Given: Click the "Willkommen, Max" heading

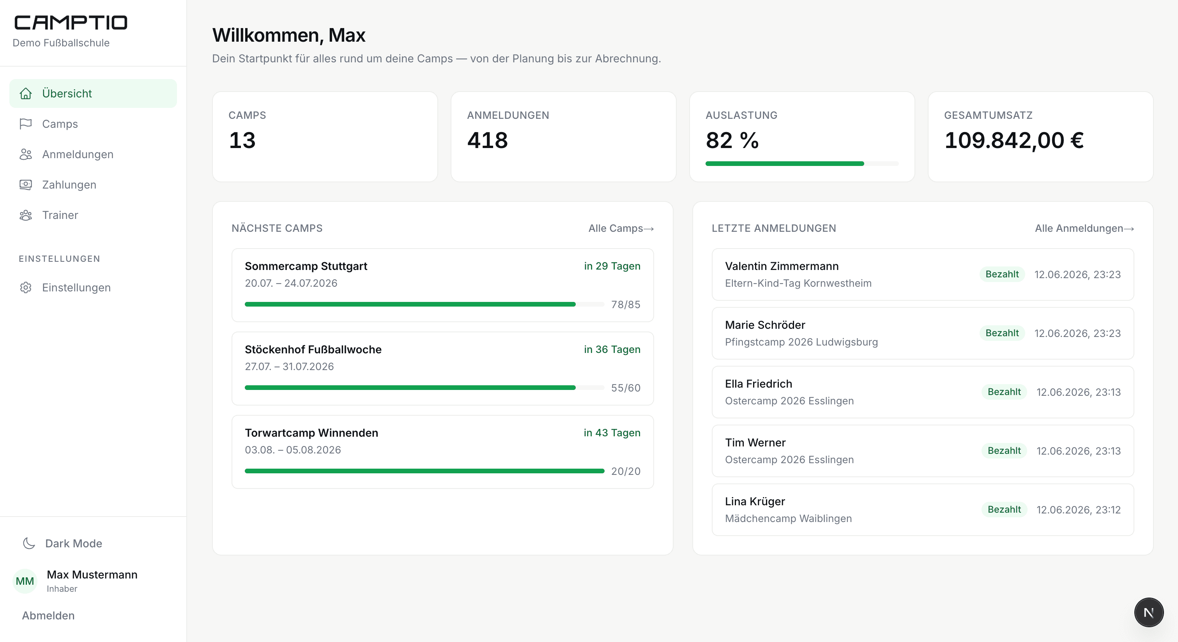Looking at the screenshot, I should [288, 35].
